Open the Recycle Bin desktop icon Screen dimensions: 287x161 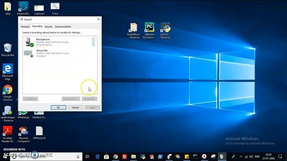[x=8, y=50]
